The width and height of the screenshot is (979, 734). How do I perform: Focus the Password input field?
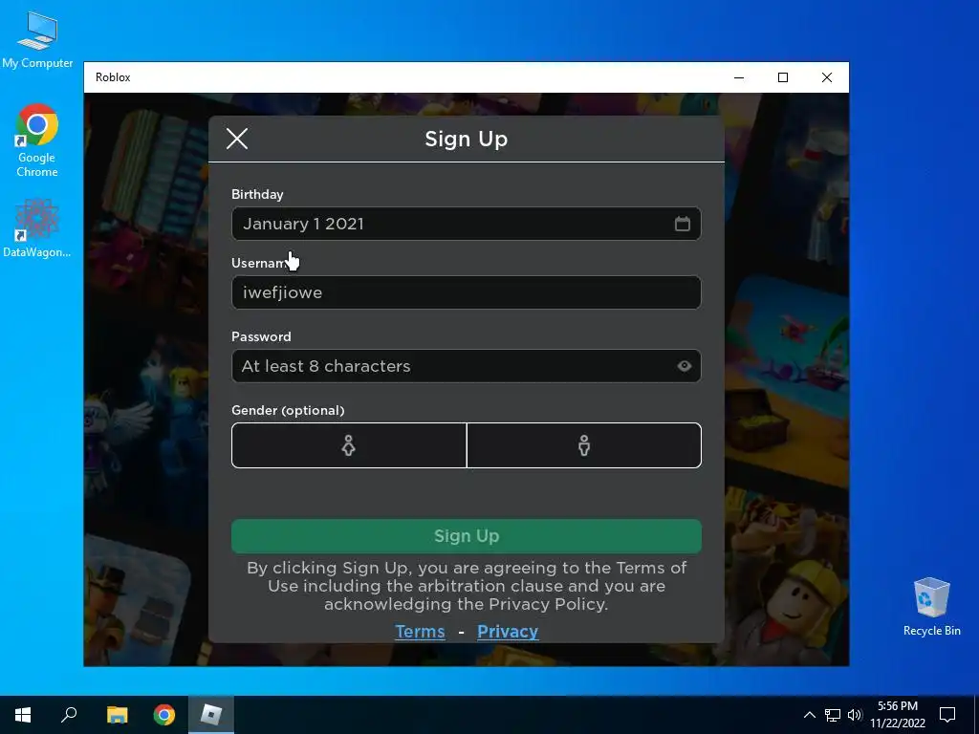(467, 366)
